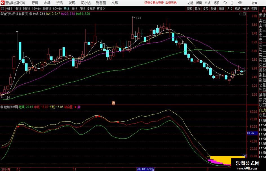Click the 游客 guest account label
266x171 pixels.
click(x=254, y=3)
